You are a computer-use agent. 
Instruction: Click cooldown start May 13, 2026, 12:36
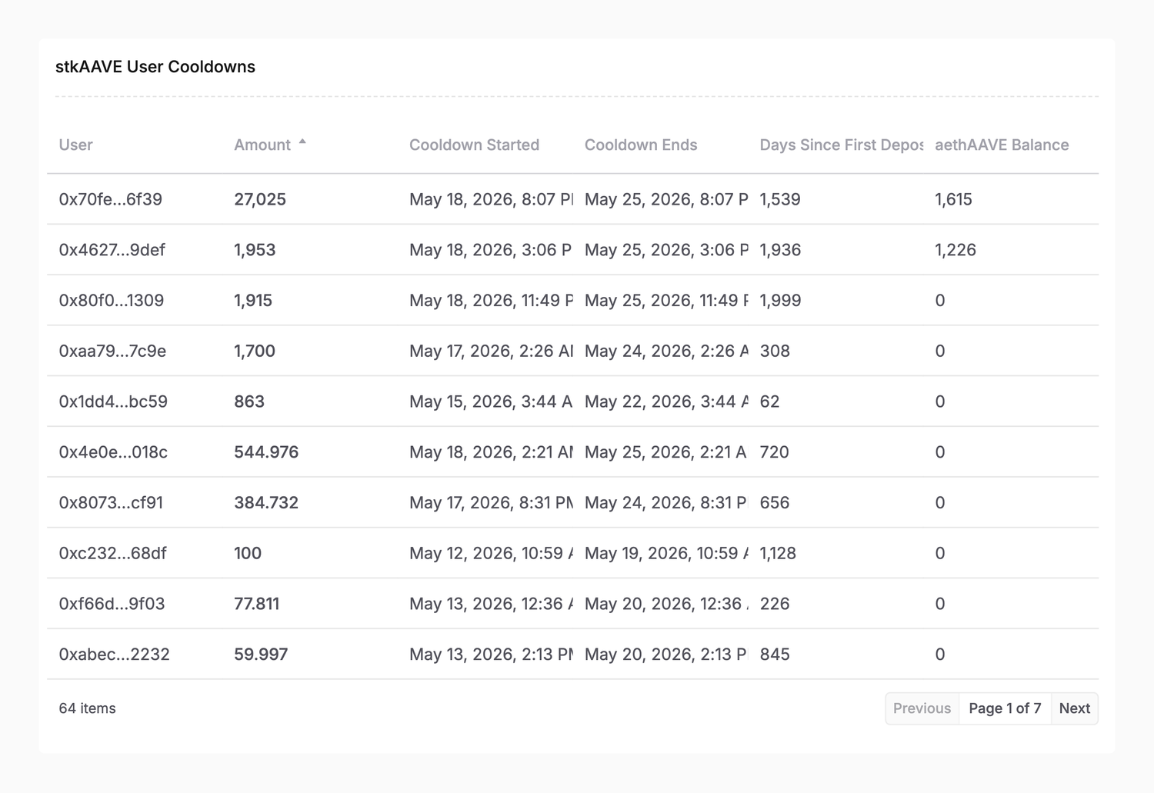[x=491, y=604]
